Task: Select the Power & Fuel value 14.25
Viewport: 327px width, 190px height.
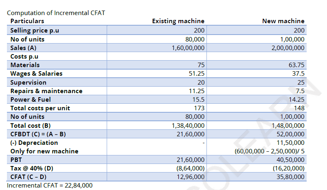Action: pos(296,100)
